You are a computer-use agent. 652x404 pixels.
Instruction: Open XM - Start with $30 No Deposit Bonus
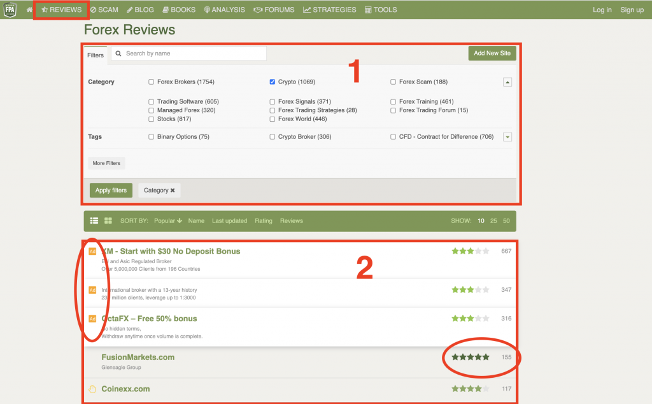click(171, 251)
